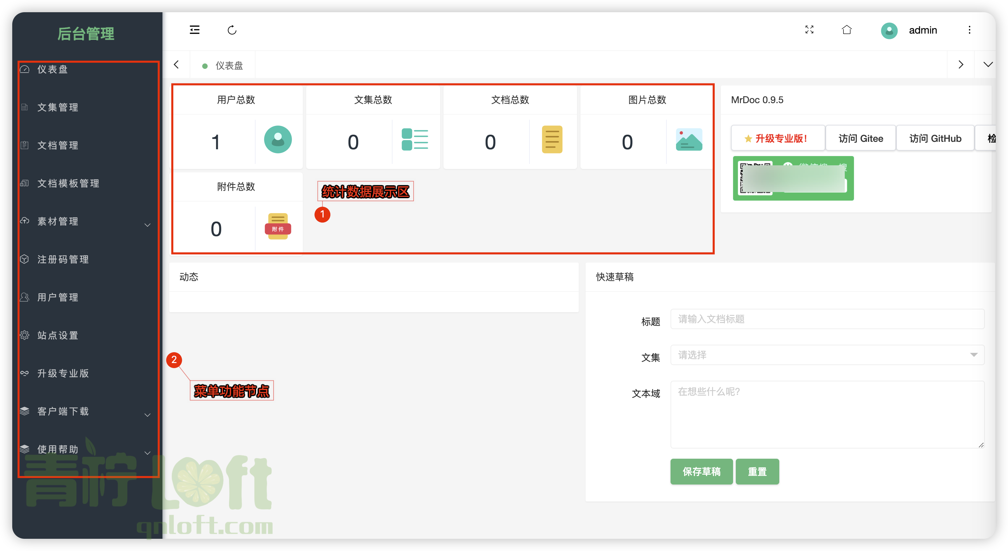Click the 仪表盘 gauge icon in sidebar

tap(25, 69)
